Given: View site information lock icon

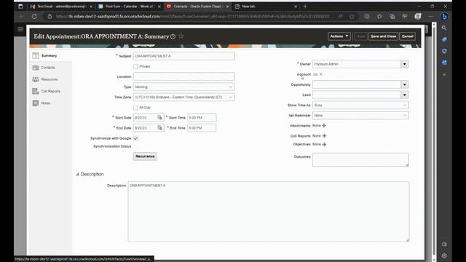Looking at the screenshot, I should 50,17.
